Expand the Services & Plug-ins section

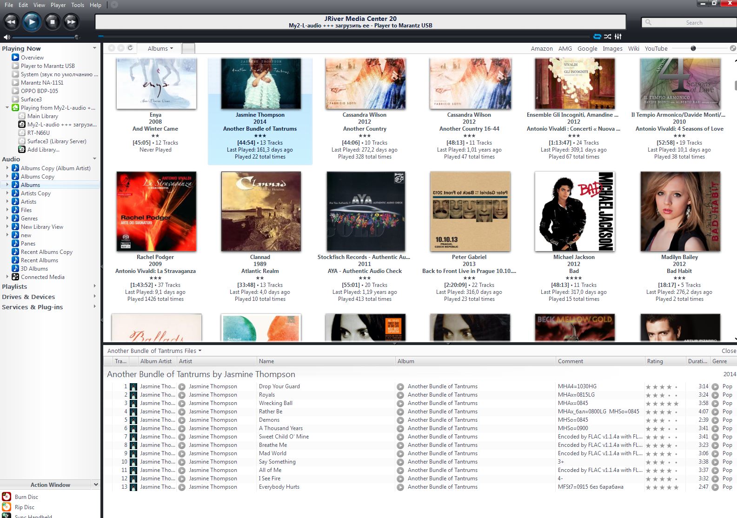click(x=95, y=307)
